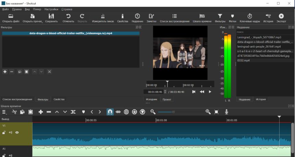
Task: Save project with Сохранить icon
Action: (x=51, y=18)
